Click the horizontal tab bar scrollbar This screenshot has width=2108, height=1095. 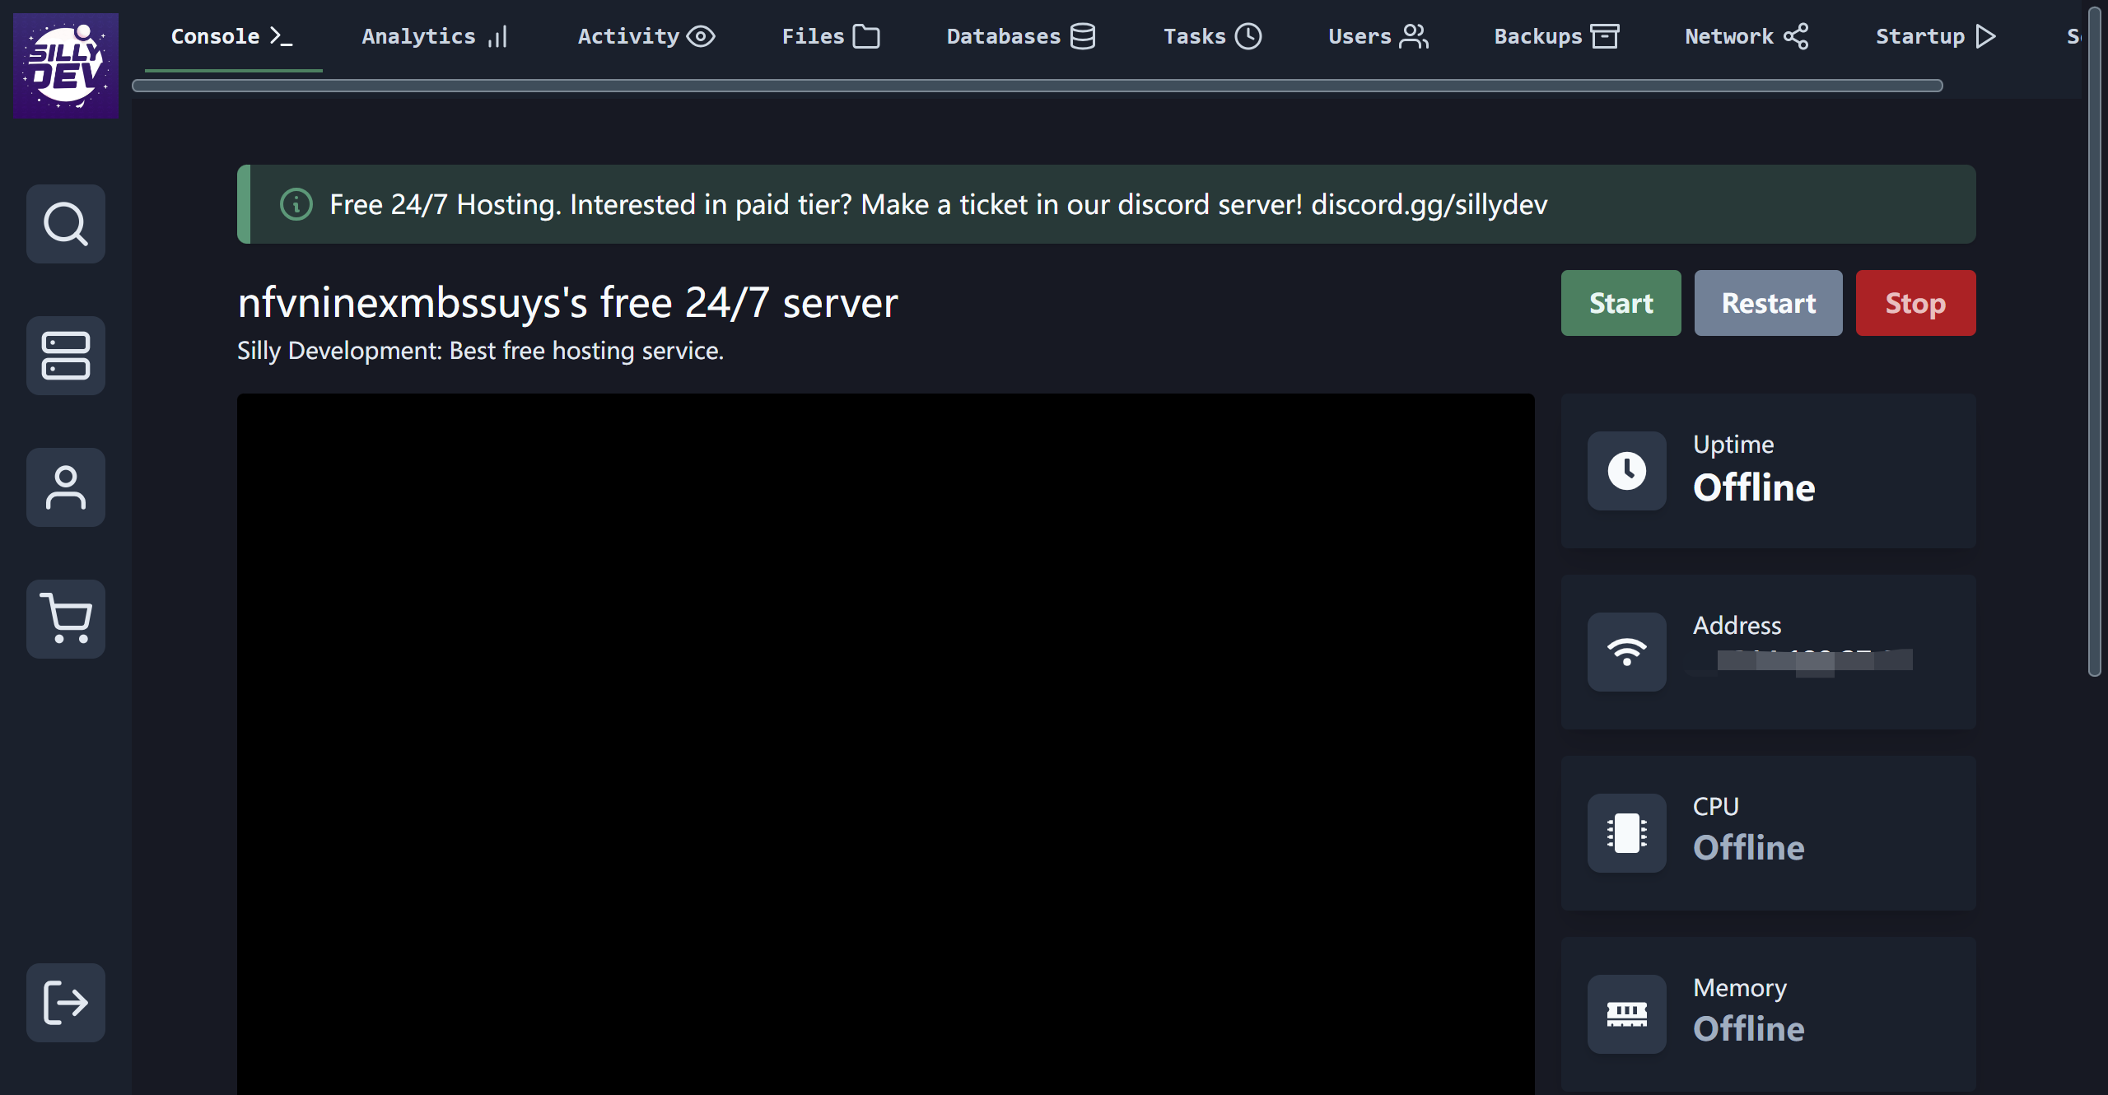coord(1038,86)
